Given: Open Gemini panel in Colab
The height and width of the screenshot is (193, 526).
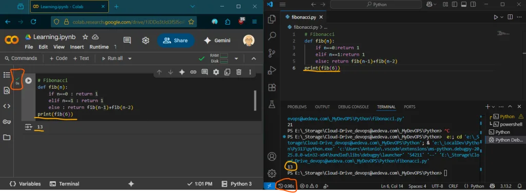Looking at the screenshot, I should [x=217, y=41].
